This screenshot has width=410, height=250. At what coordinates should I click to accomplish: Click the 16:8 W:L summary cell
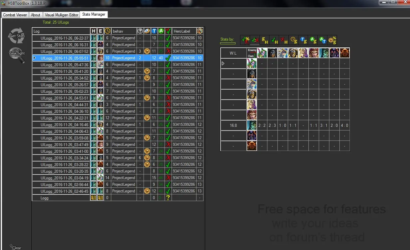tap(233, 125)
